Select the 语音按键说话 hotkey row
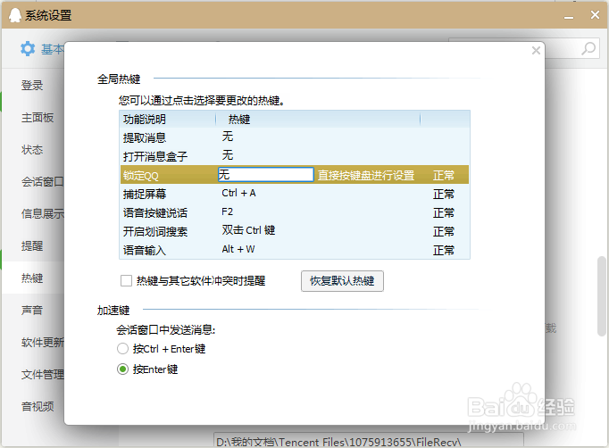609x448 pixels. (295, 212)
